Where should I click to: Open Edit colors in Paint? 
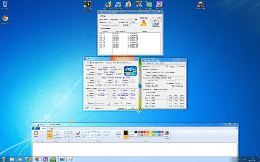click(167, 135)
